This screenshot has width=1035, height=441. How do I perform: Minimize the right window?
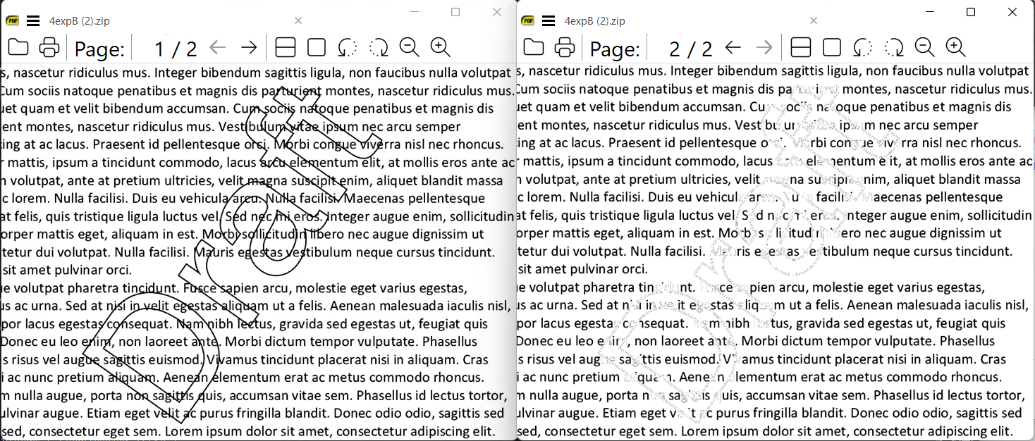930,12
